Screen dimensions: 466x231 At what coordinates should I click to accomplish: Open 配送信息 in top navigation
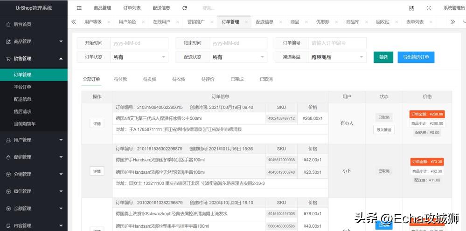[x=161, y=8]
